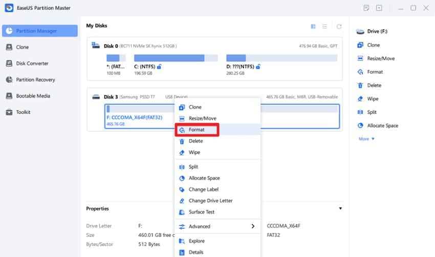This screenshot has width=435, height=257.
Task: Click the Change Label tag icon in context menu
Action: coord(182,190)
